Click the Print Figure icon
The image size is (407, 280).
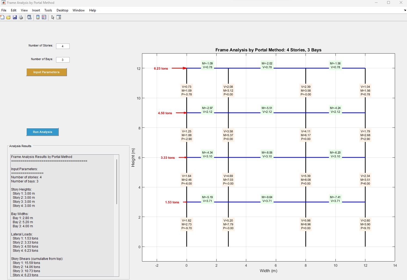[x=21, y=17]
